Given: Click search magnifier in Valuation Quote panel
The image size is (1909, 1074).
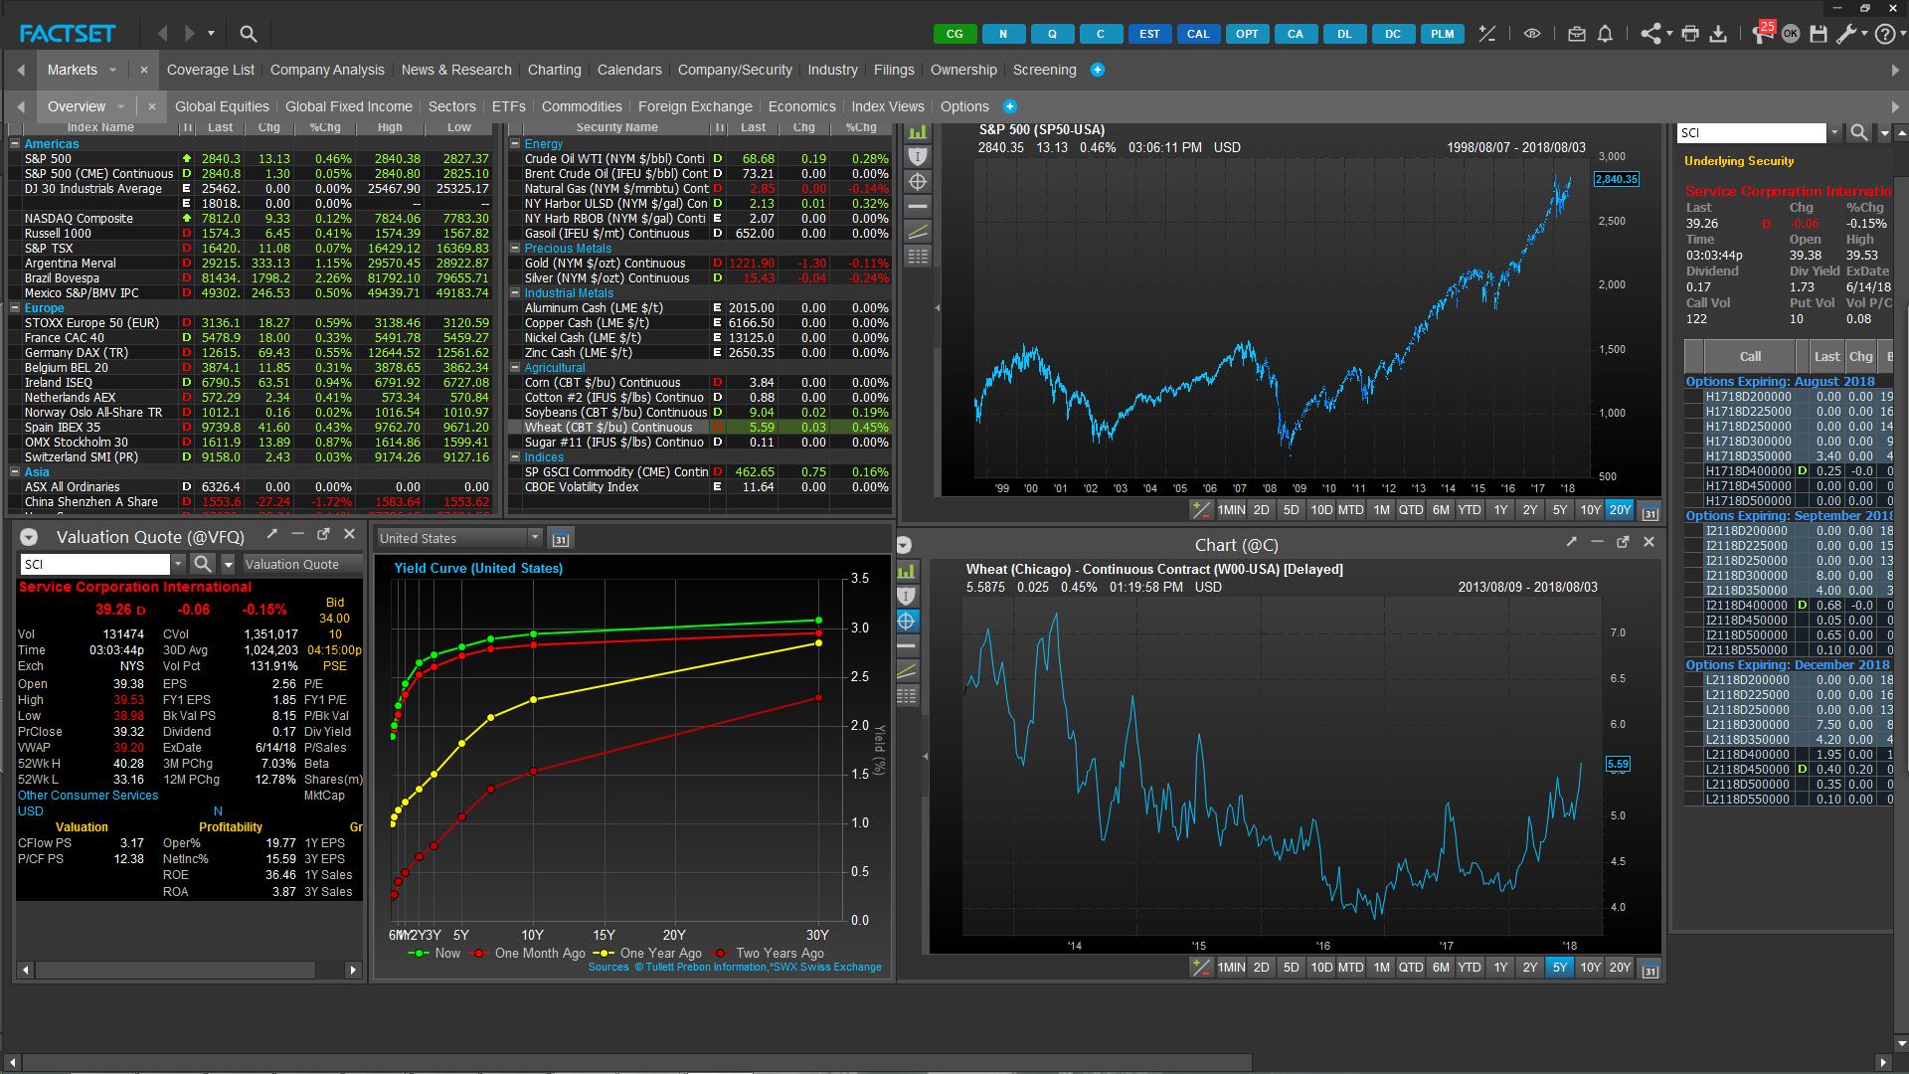Looking at the screenshot, I should coord(202,564).
